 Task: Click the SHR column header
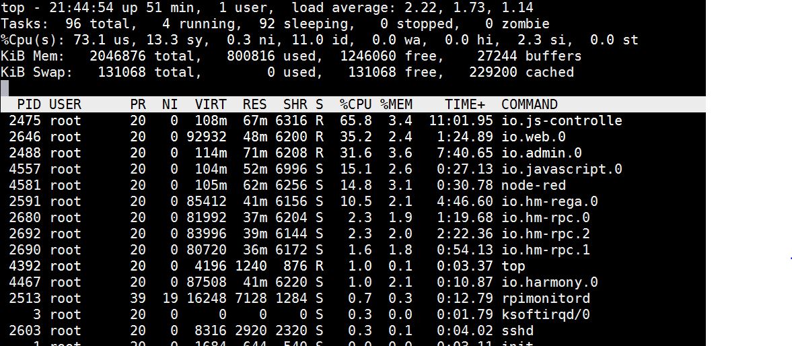pyautogui.click(x=295, y=104)
